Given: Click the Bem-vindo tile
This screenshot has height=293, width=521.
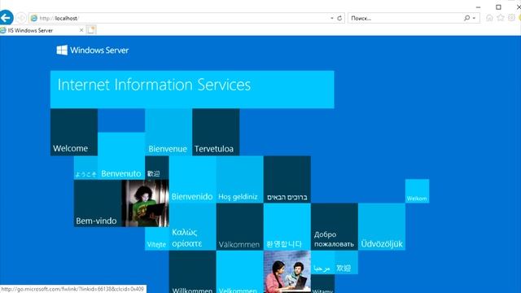Looking at the screenshot, I should point(98,203).
